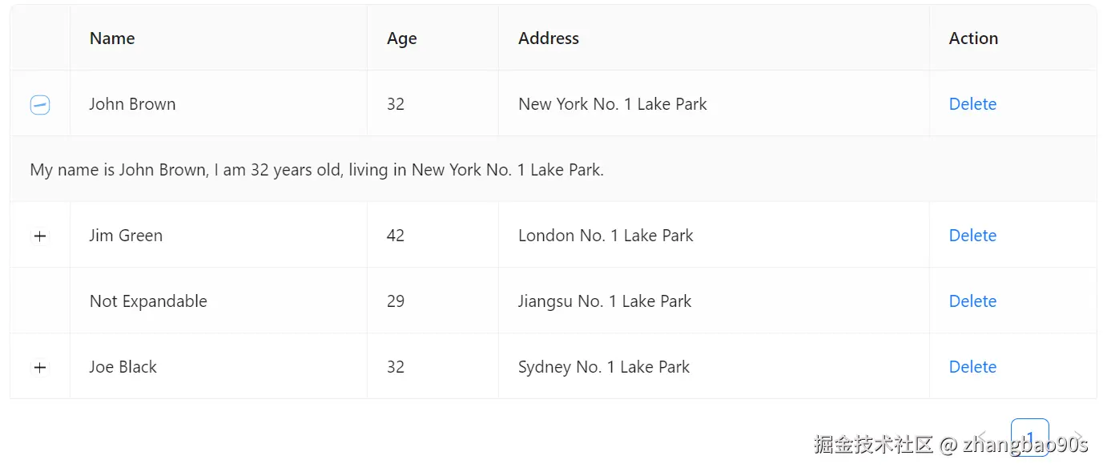Select page 1 in pagination
1103x472 pixels.
click(x=1030, y=438)
